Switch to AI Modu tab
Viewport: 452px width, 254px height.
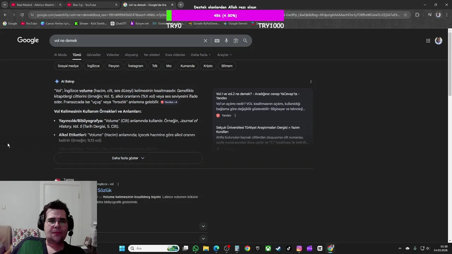(60, 55)
